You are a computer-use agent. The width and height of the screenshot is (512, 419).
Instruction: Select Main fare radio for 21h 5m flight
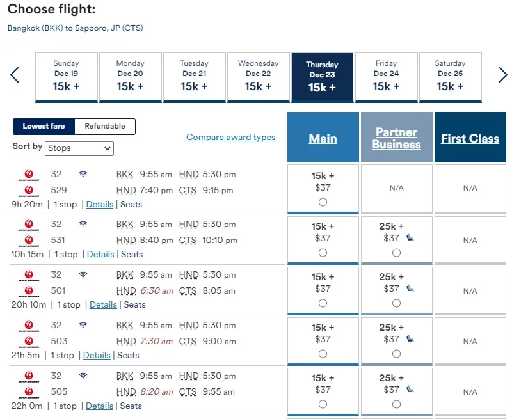coord(323,354)
